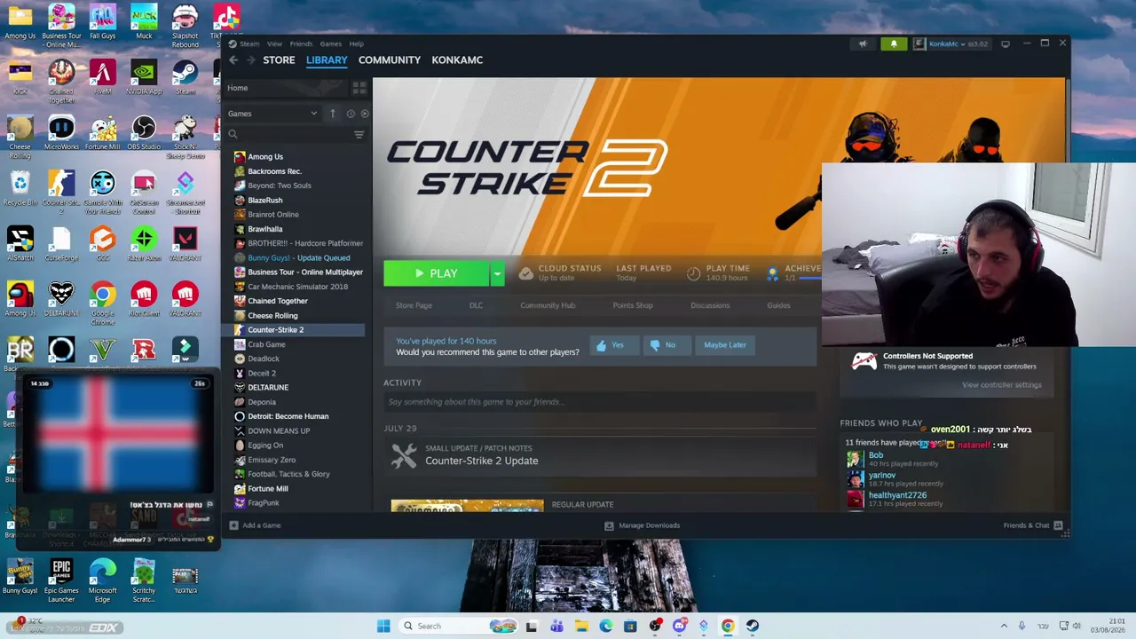Click the Steam forward navigation arrow

point(251,60)
